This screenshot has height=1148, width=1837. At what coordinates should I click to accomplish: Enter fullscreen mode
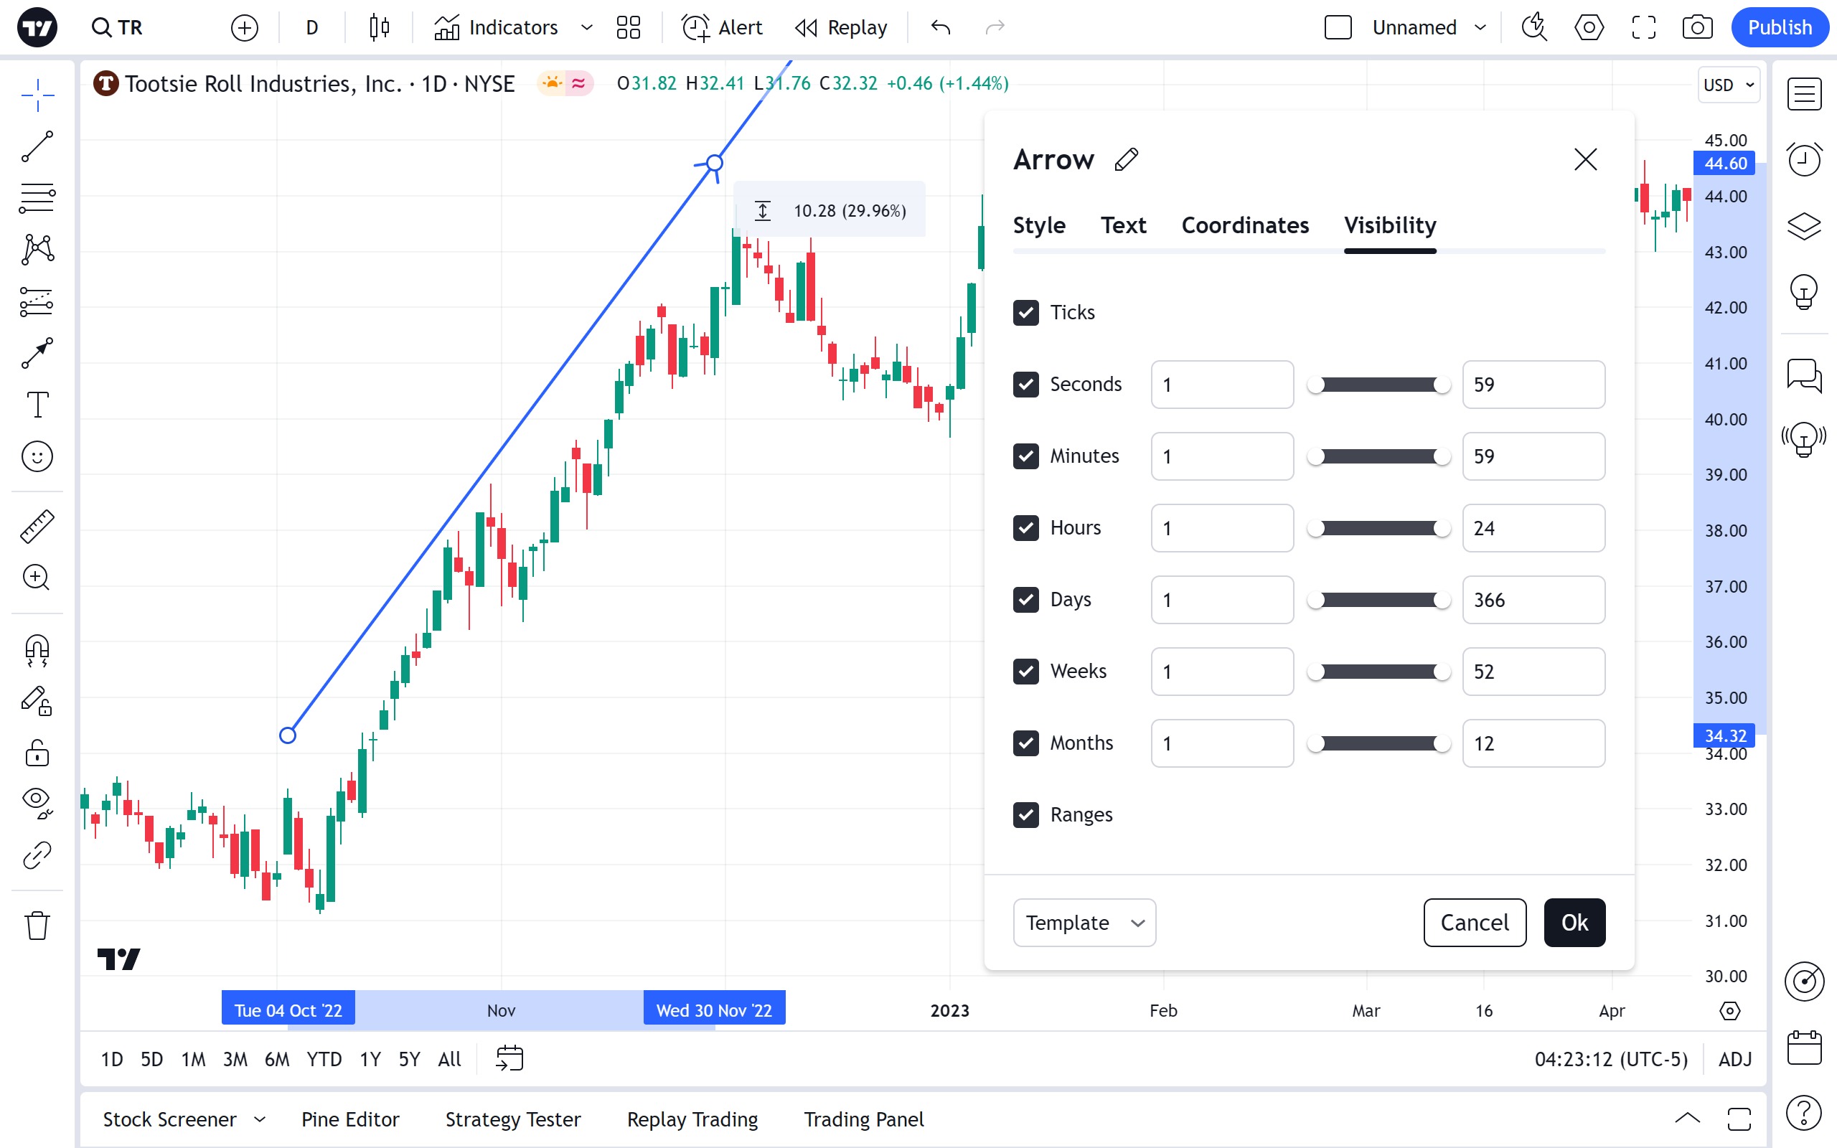(x=1643, y=28)
